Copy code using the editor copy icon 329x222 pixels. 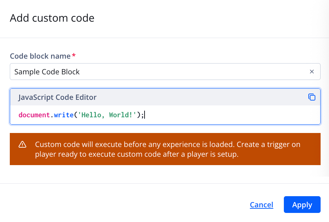[x=311, y=97]
